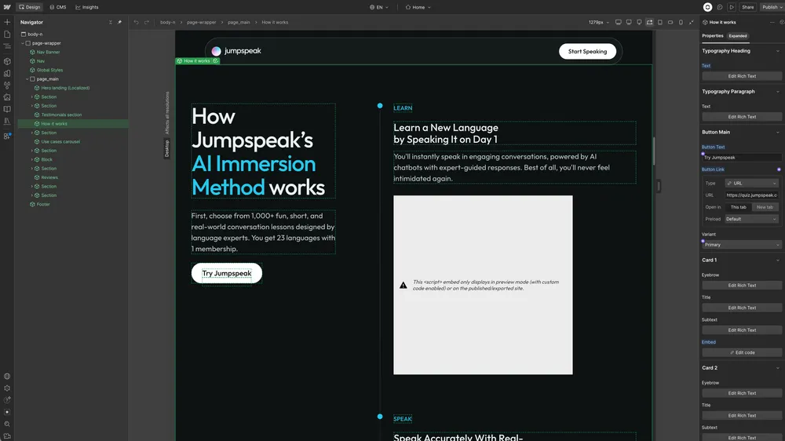The height and width of the screenshot is (441, 785).
Task: Click the Share button
Action: [x=747, y=7]
